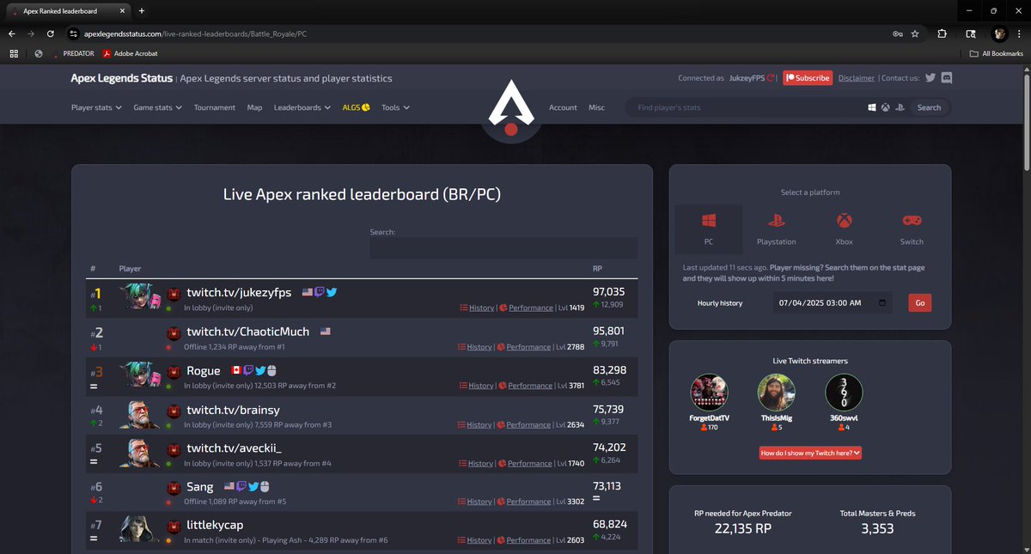
Task: Expand 'How do I show my Twitch here?' dropdown
Action: (x=810, y=453)
